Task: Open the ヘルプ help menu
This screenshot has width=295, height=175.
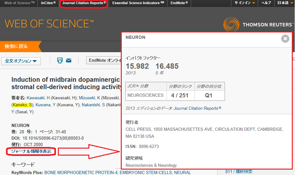Action: coord(266,3)
